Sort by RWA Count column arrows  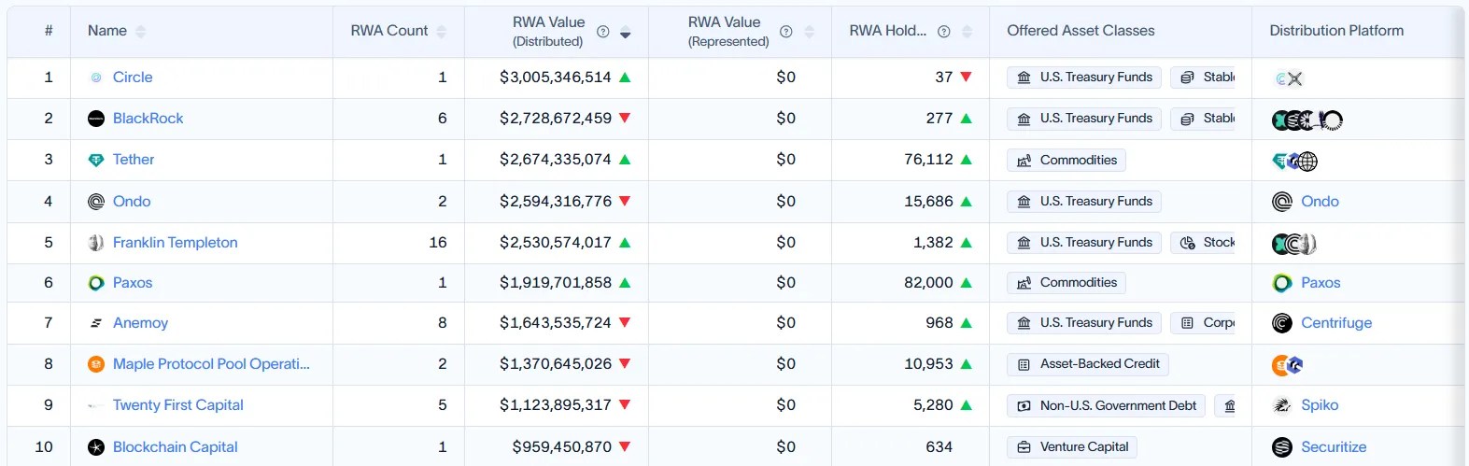(442, 32)
